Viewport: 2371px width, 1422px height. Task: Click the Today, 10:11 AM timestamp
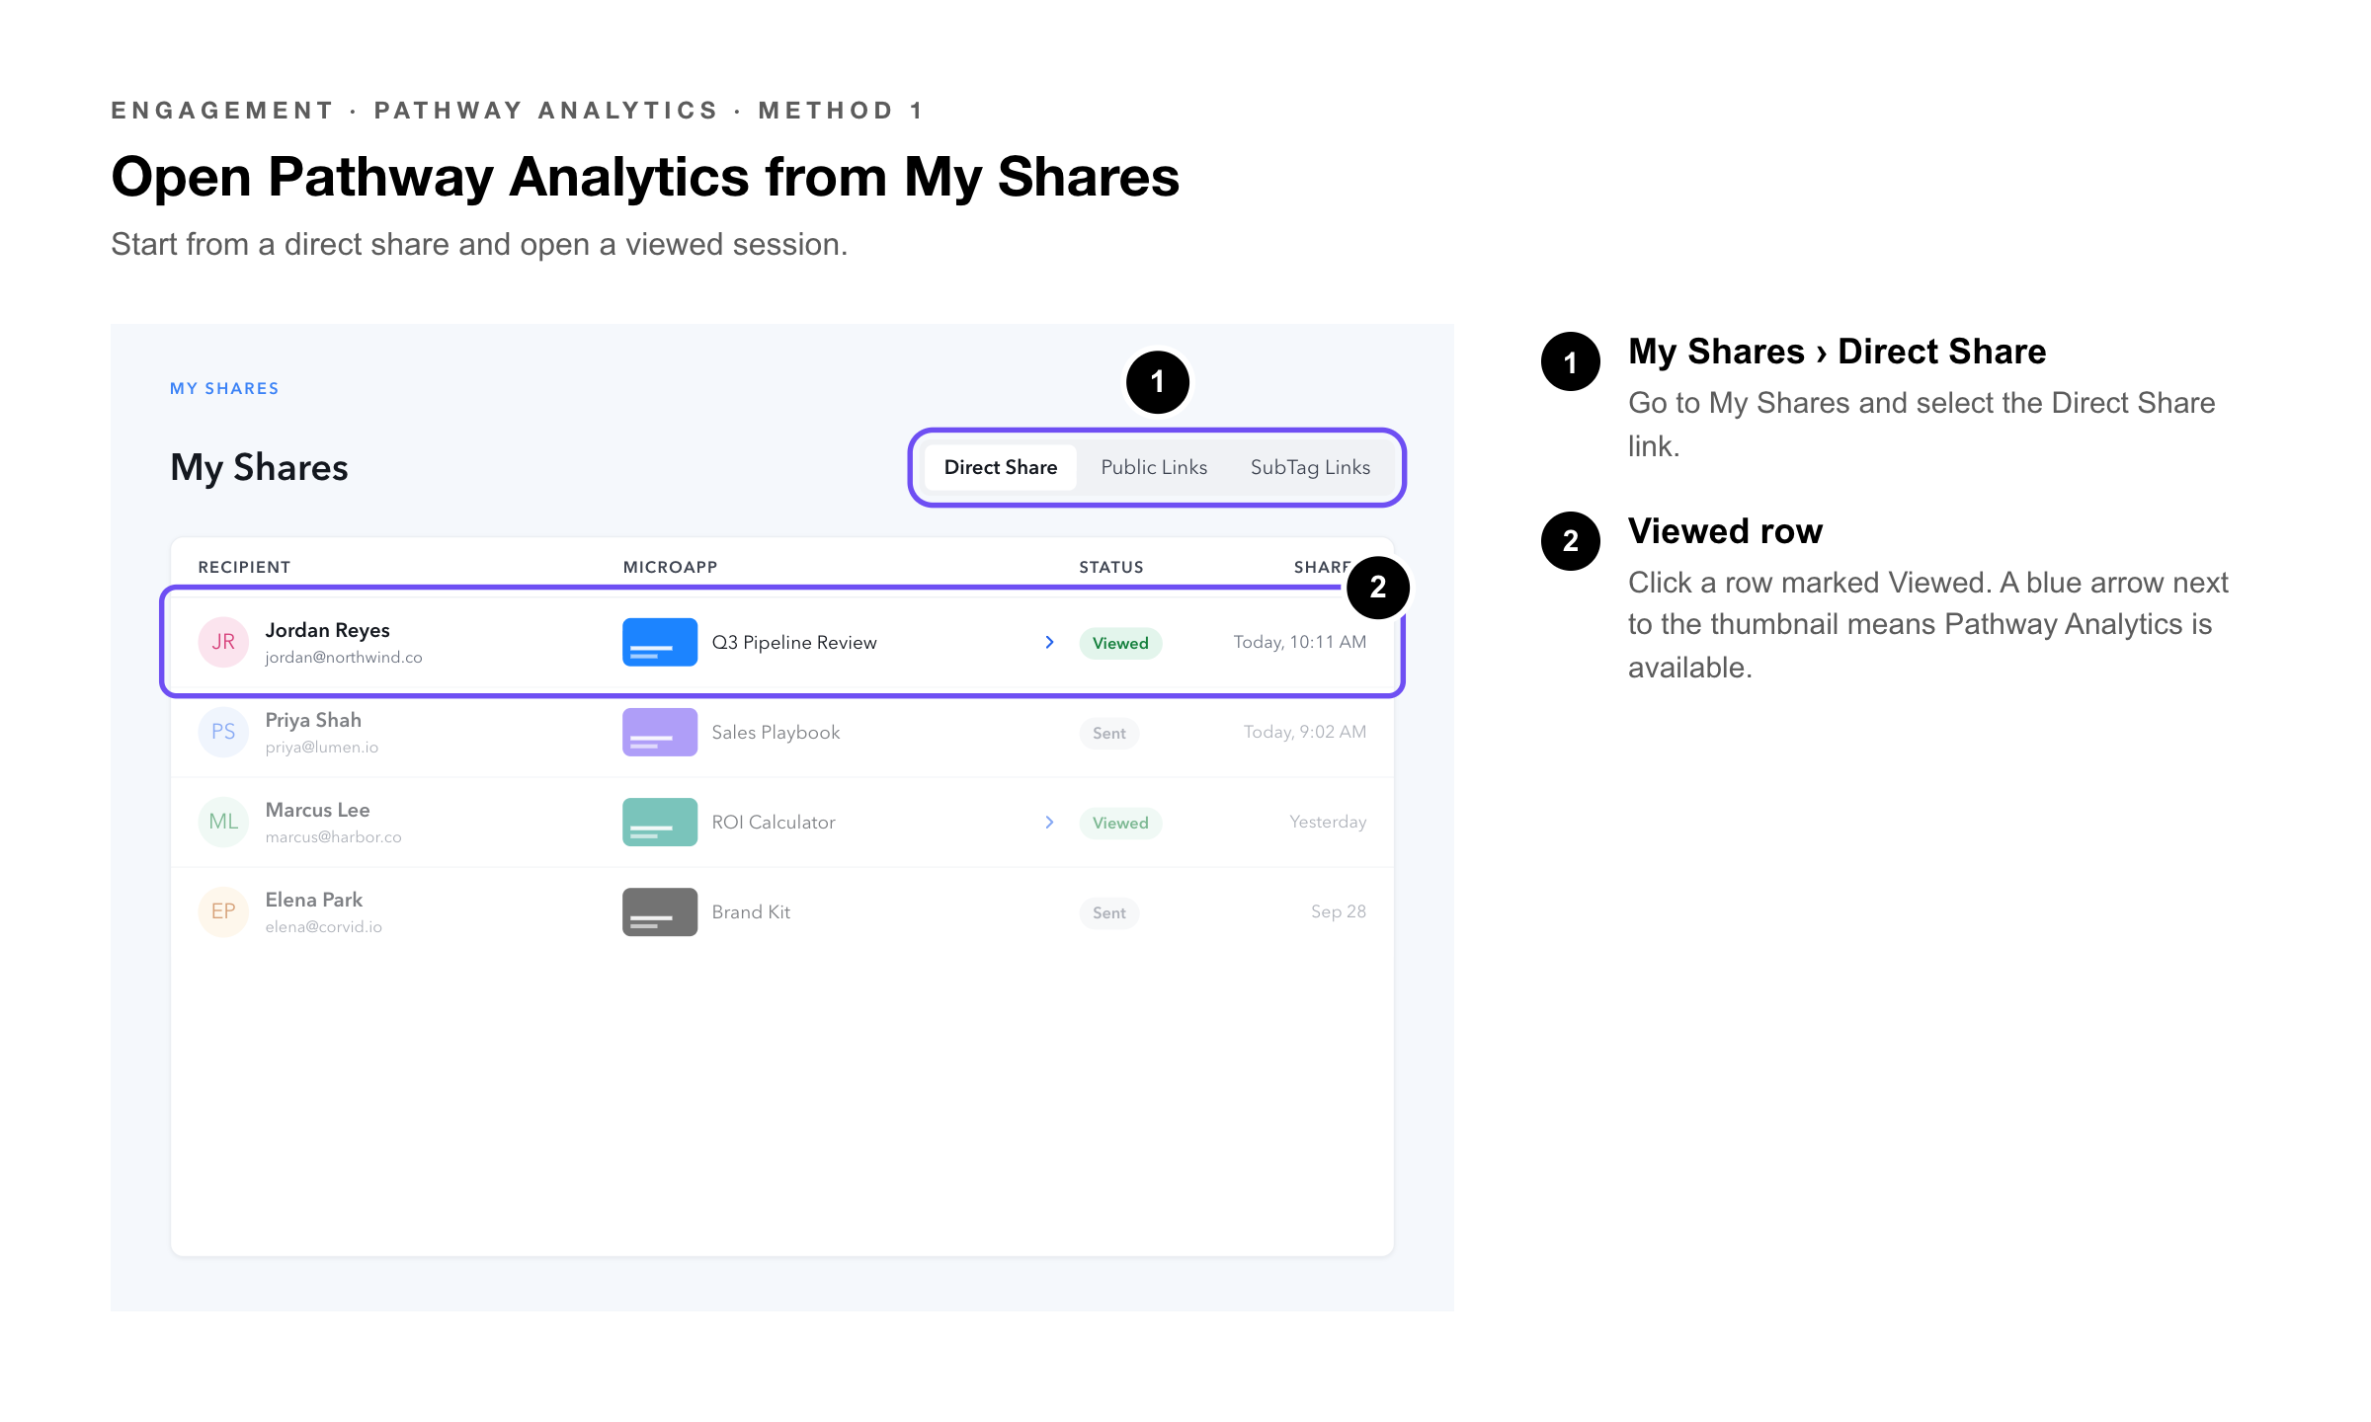(x=1300, y=642)
